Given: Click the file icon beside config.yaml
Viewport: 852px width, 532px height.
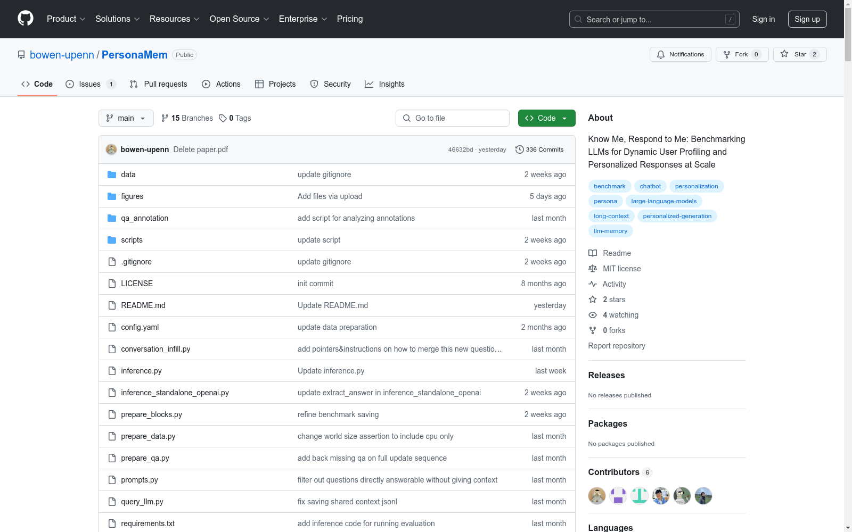Looking at the screenshot, I should (112, 327).
